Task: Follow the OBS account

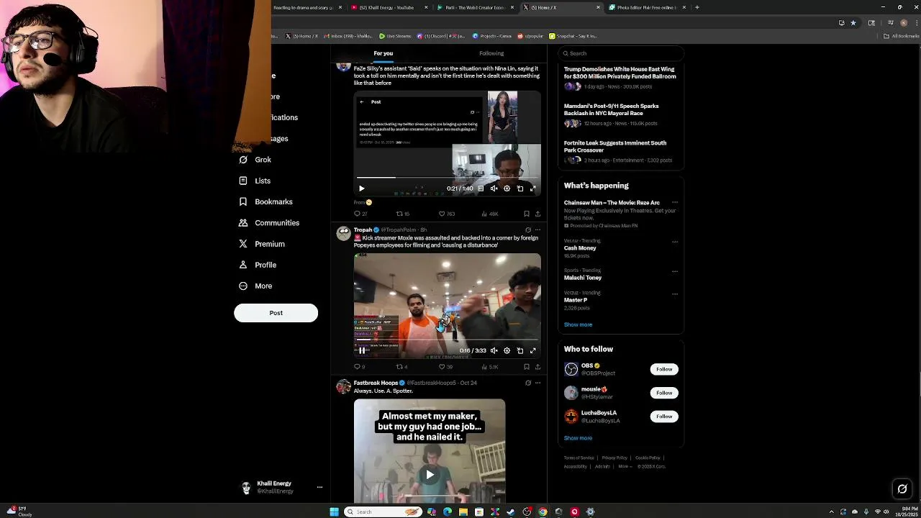Action: tap(664, 369)
